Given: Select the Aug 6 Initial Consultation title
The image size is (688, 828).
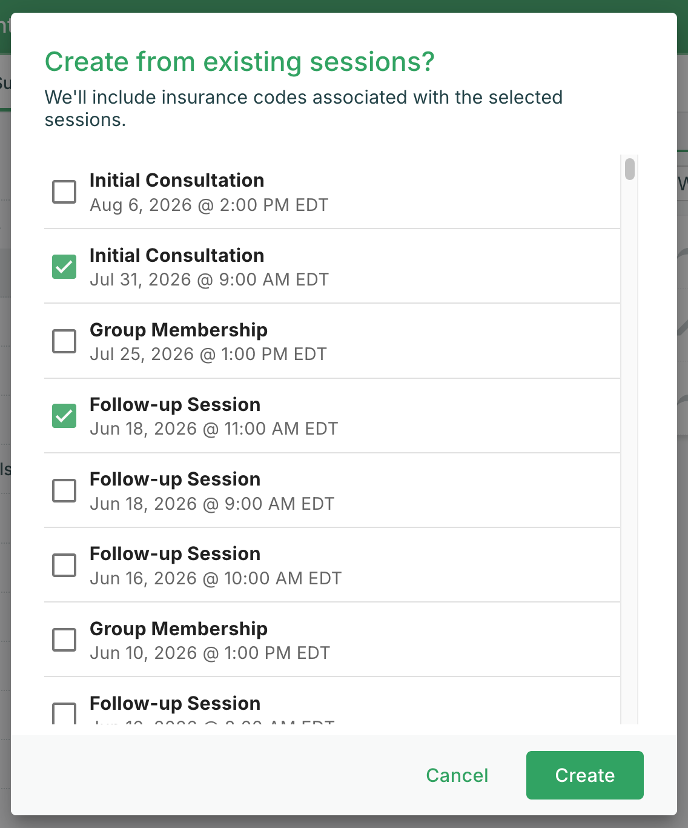Looking at the screenshot, I should (x=177, y=180).
